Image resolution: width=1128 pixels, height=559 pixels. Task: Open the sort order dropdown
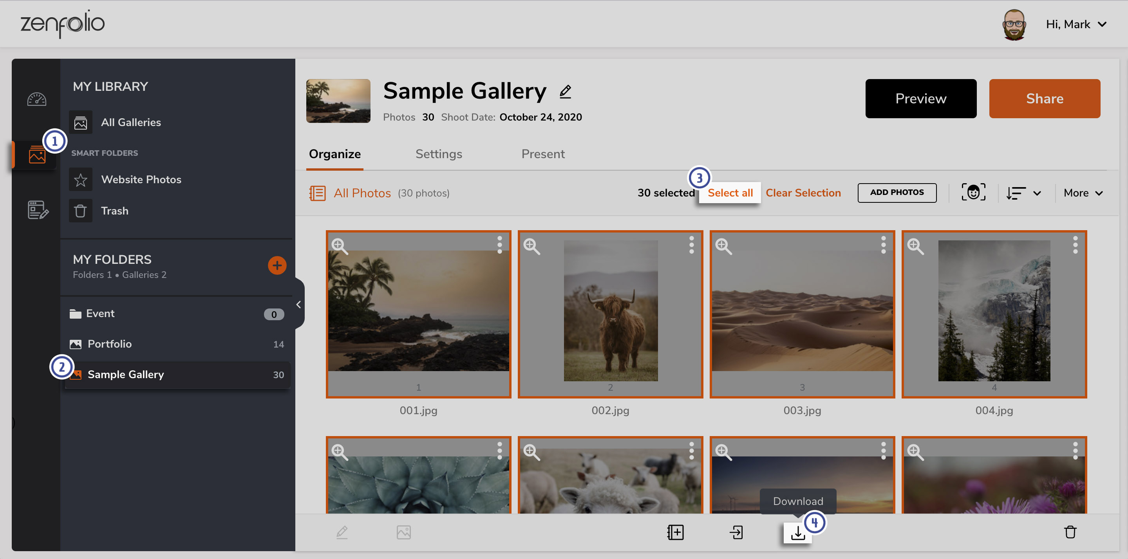tap(1023, 193)
